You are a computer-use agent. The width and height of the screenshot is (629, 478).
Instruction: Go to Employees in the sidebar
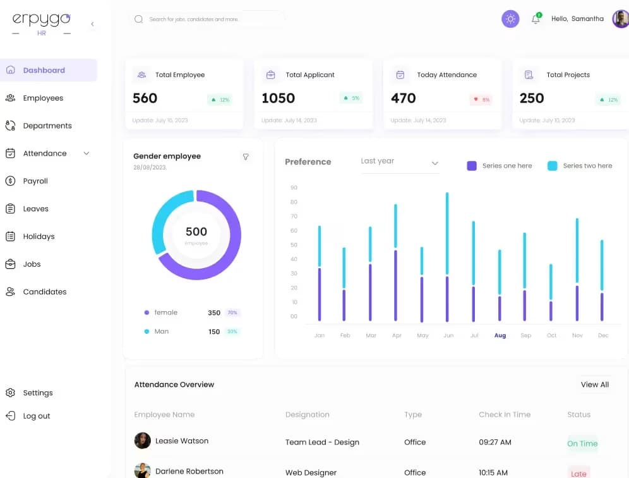(43, 98)
